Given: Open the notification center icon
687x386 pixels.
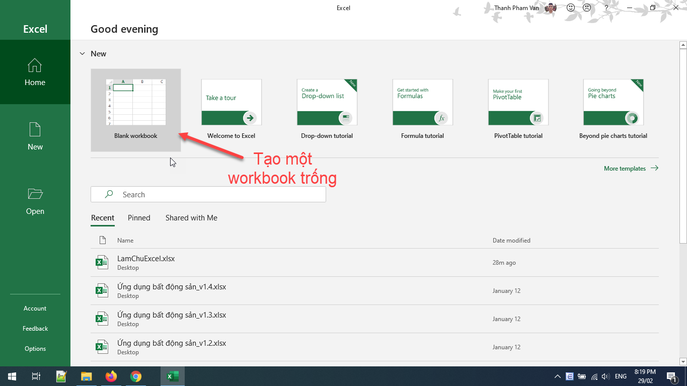Looking at the screenshot, I should (671, 376).
